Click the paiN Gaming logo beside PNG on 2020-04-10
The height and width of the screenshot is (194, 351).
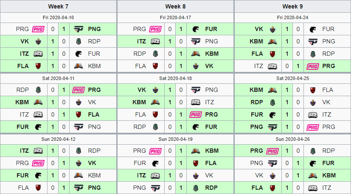(x=79, y=29)
